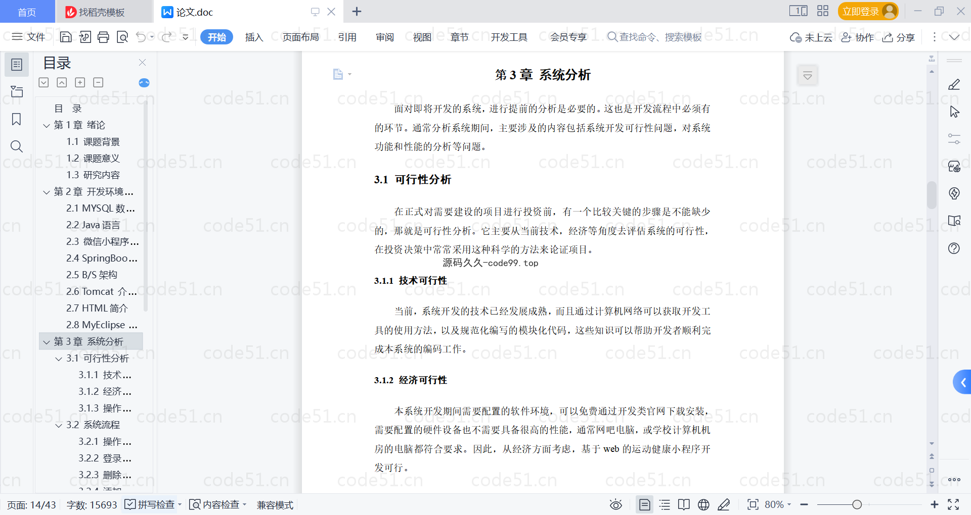The image size is (971, 515).
Task: Switch to the 页面布局 tab
Action: pos(300,37)
